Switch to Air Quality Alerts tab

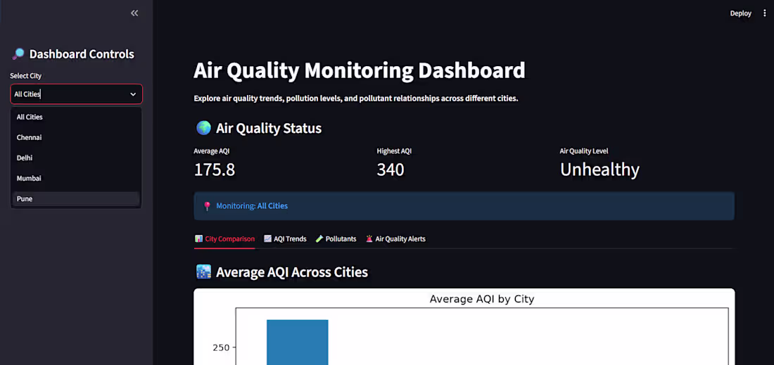[x=395, y=238]
